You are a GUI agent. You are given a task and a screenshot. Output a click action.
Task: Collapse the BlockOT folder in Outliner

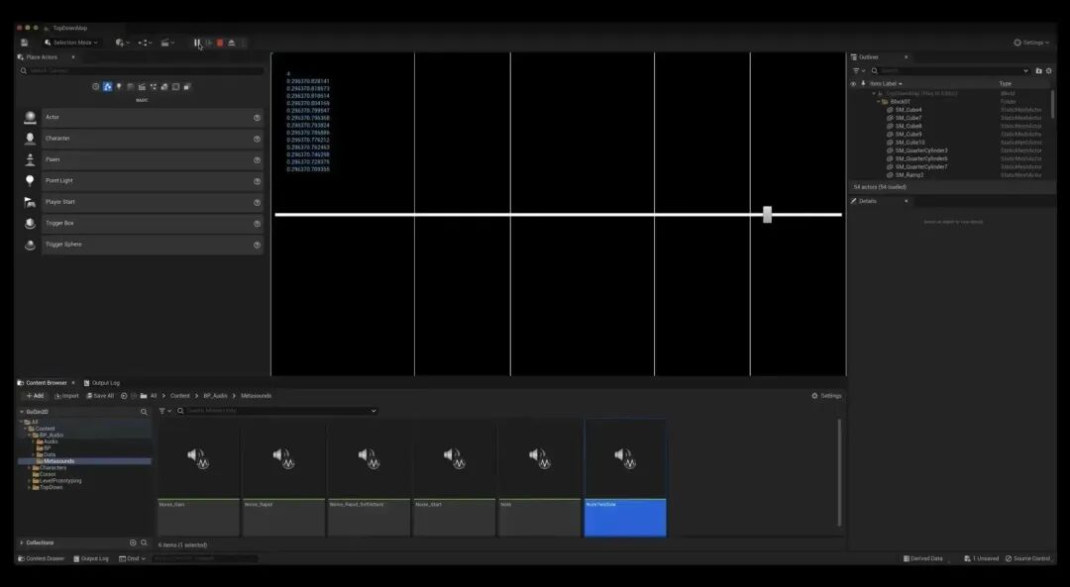pos(878,102)
